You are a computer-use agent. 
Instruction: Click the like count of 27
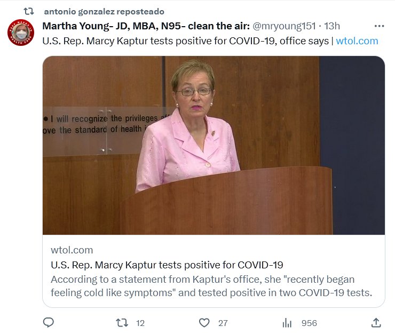point(223,323)
